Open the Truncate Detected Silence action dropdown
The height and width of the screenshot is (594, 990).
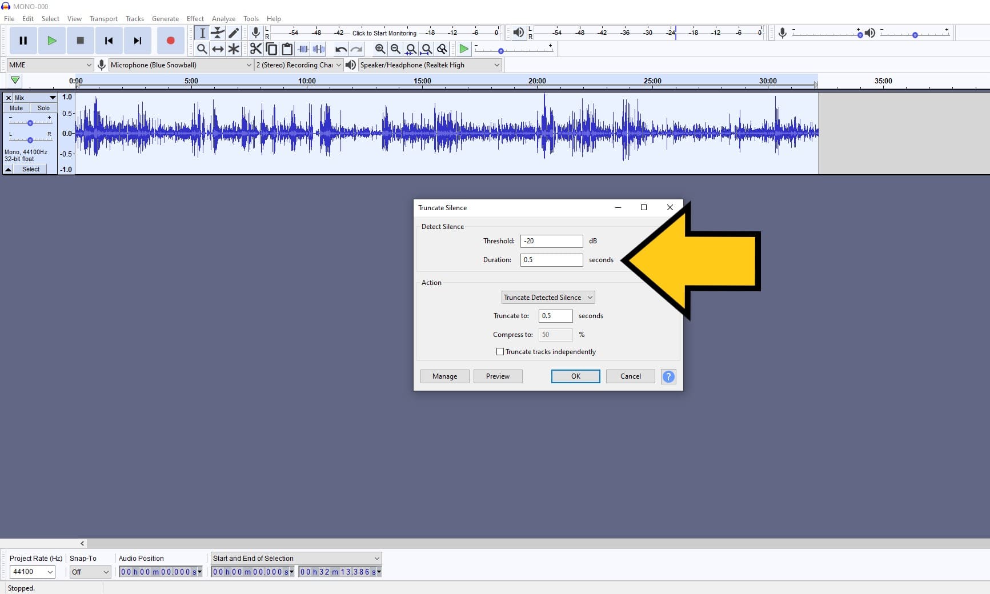click(x=547, y=297)
